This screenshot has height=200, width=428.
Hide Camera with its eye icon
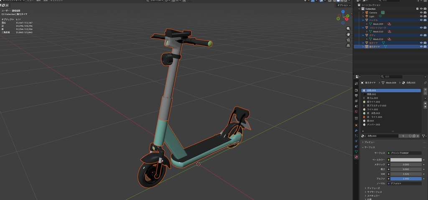click(x=421, y=13)
